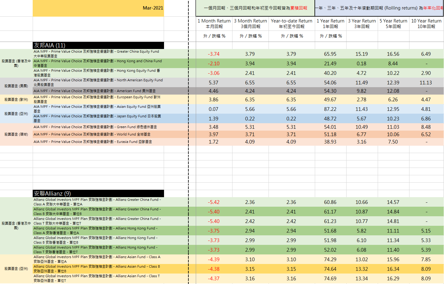The height and width of the screenshot is (284, 444).
Task: Select the Year-to-date Return column header
Action: [292, 23]
